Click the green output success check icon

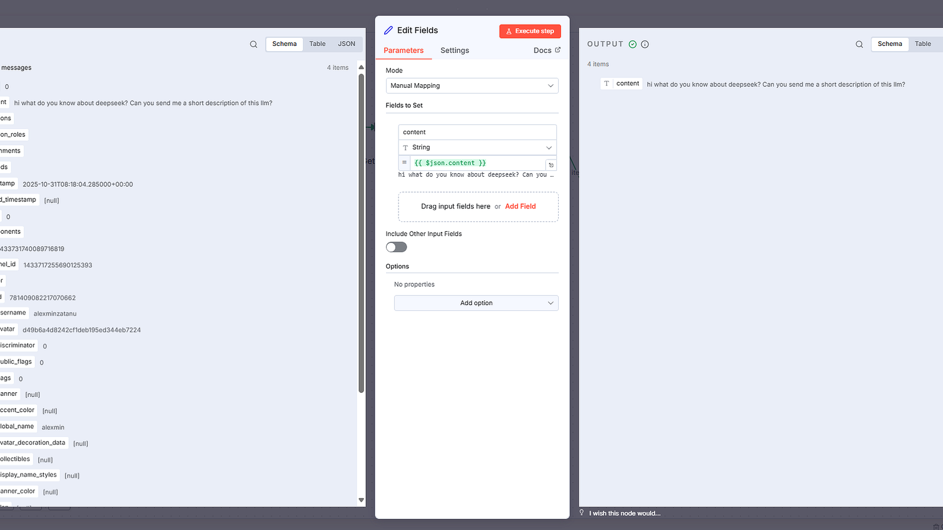click(x=632, y=44)
